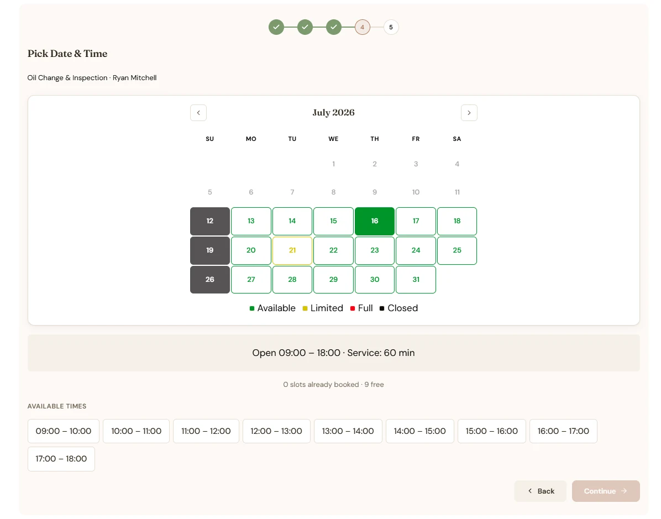Choose July 28 in the calendar

(292, 280)
